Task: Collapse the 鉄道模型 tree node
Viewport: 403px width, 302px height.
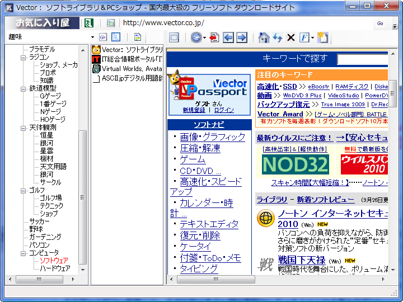Action: point(23,89)
